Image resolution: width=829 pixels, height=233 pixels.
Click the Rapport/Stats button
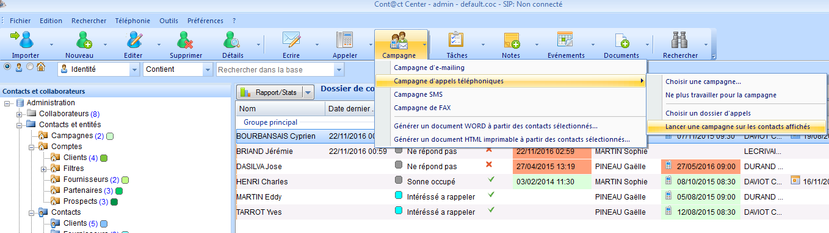[x=270, y=92]
